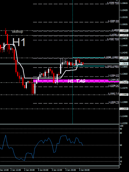
Task: Select the upper cyan horizontal line near 1.14086
Action: [x=88, y=57]
